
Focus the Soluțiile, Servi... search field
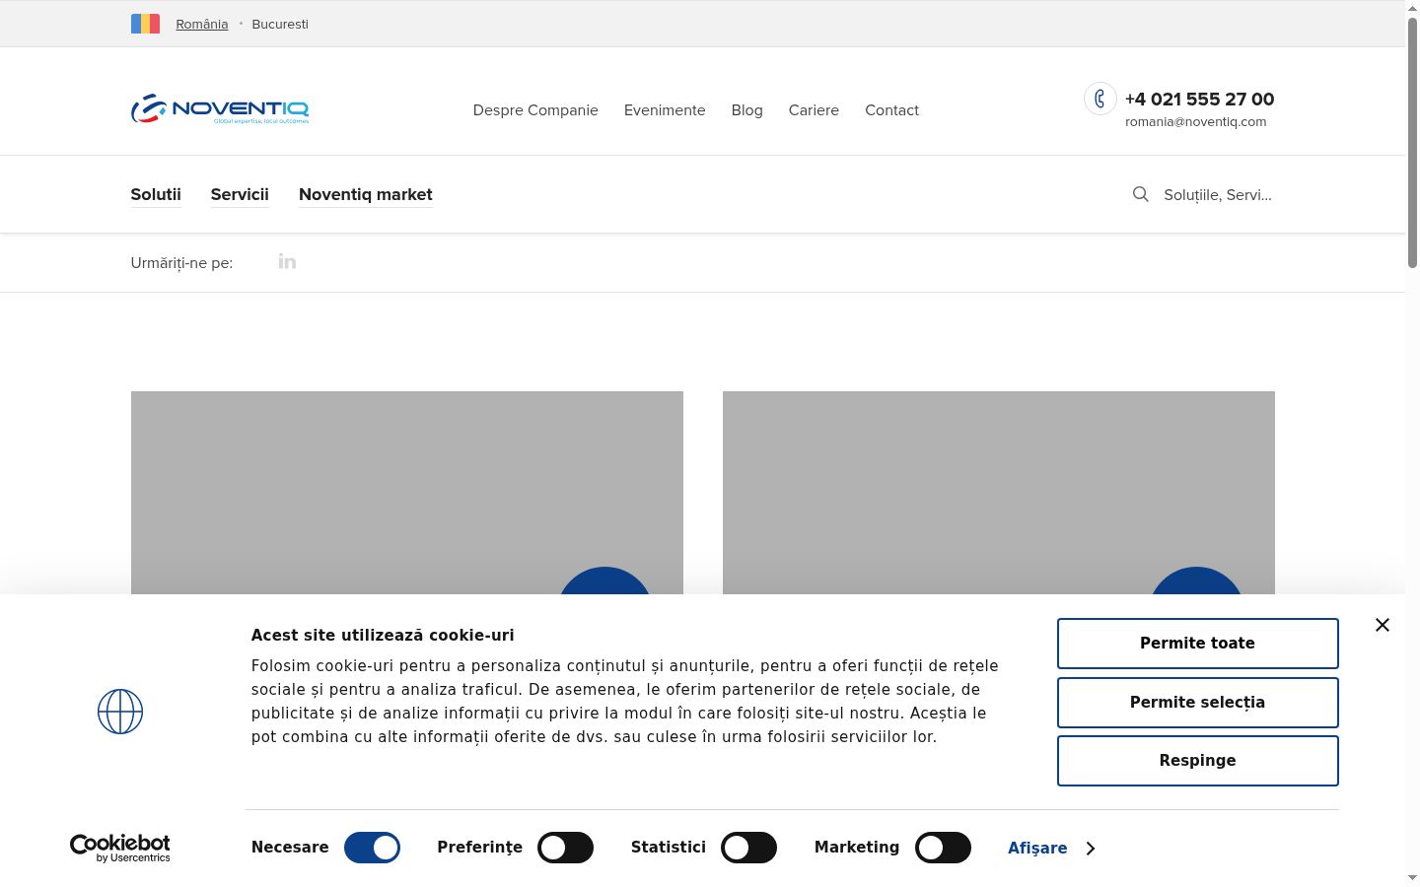click(x=1218, y=195)
